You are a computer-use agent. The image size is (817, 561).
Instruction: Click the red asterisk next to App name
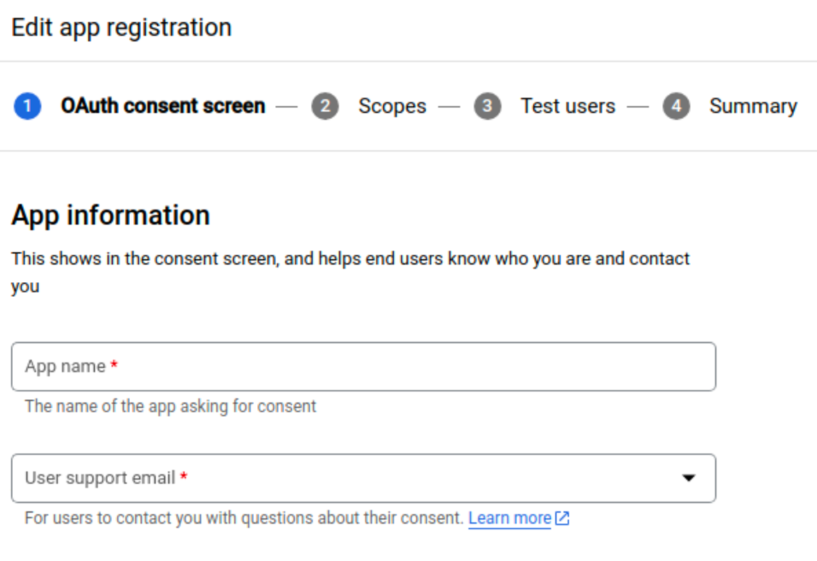(114, 363)
